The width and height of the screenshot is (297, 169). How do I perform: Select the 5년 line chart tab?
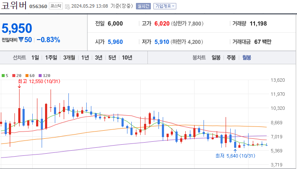(x=112, y=57)
